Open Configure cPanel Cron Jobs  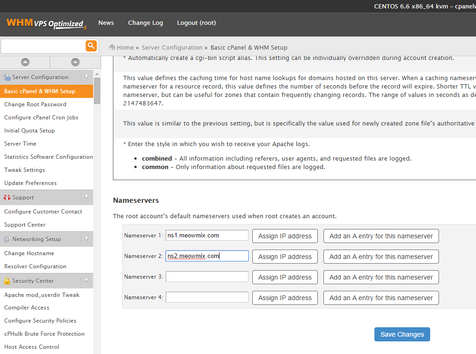pos(41,117)
